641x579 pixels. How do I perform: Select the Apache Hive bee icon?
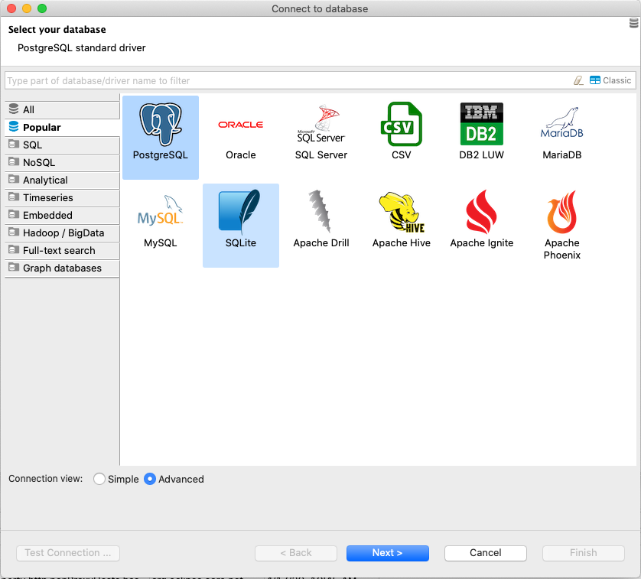(401, 212)
